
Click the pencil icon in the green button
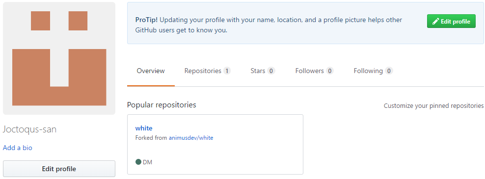click(435, 21)
